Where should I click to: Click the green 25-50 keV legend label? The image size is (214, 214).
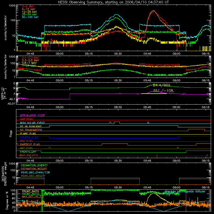point(29,14)
